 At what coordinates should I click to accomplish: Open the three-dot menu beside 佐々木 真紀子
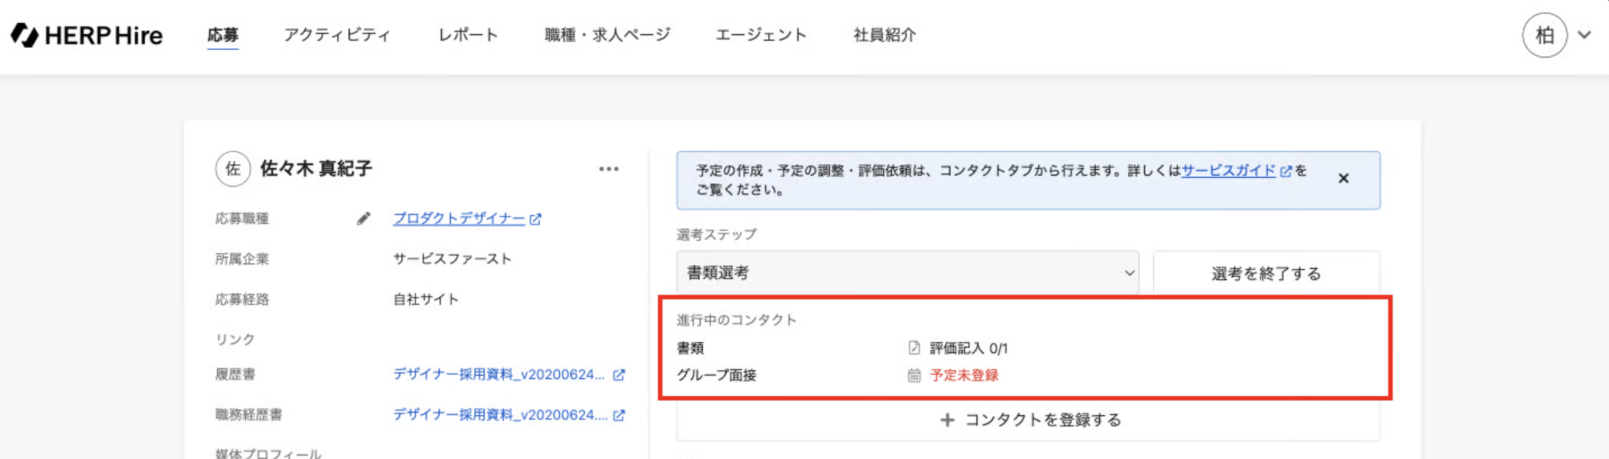pos(609,169)
